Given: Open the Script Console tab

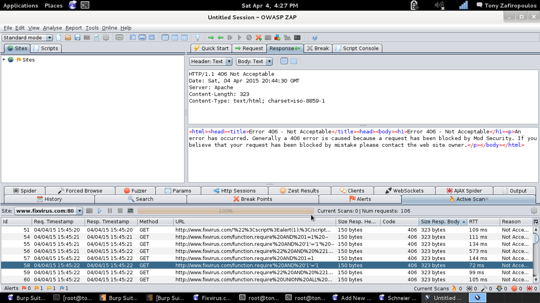Looking at the screenshot, I should (x=357, y=48).
